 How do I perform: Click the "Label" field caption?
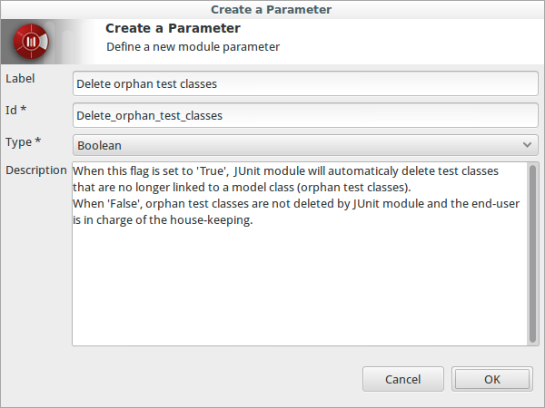(20, 78)
